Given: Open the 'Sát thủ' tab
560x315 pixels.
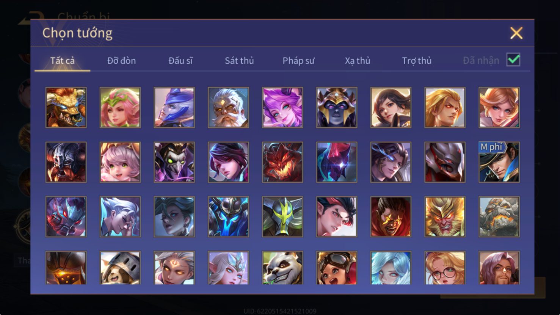Looking at the screenshot, I should (x=239, y=61).
